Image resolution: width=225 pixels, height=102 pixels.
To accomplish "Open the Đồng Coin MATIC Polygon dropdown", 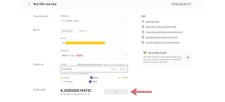I will (x=94, y=21).
